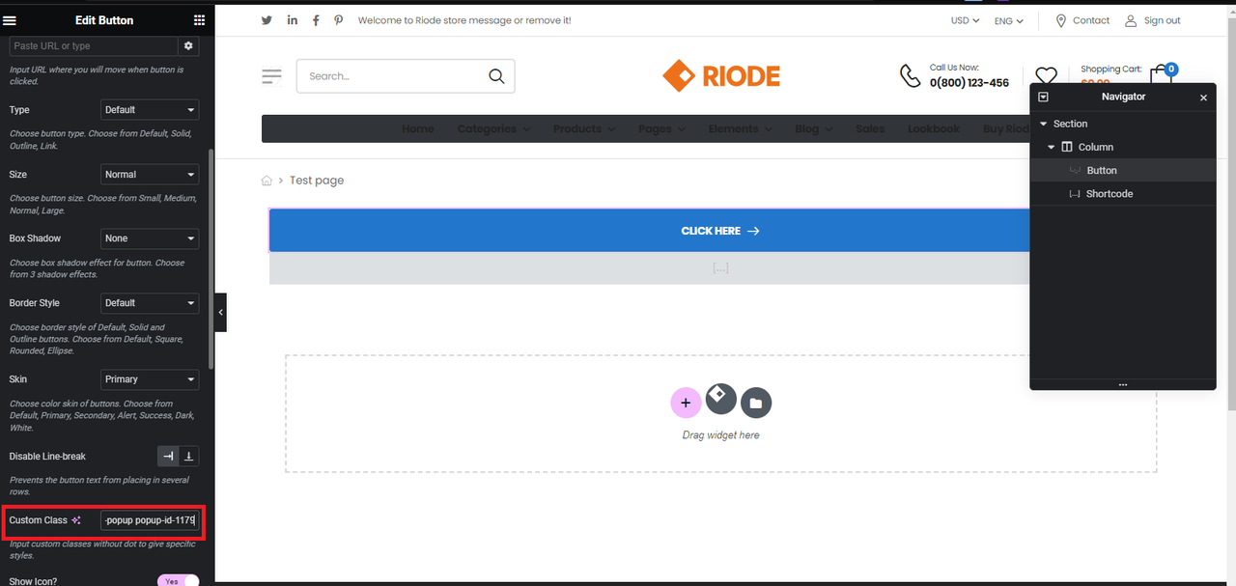Open the Sales menu item

870,128
